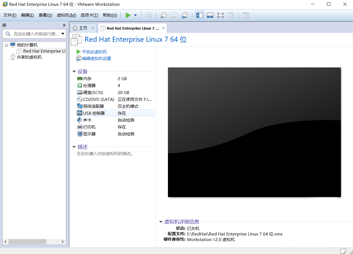Image resolution: width=353 pixels, height=254 pixels.
Task: Close the Red Hat Enterprise Linux 7 tab
Action: click(163, 28)
